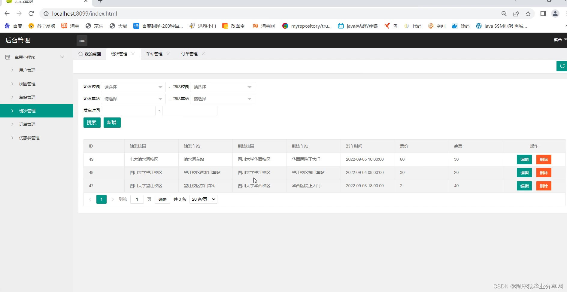Screen dimensions: 567x292
Task: Open the 始发车站 dropdown
Action: click(133, 99)
